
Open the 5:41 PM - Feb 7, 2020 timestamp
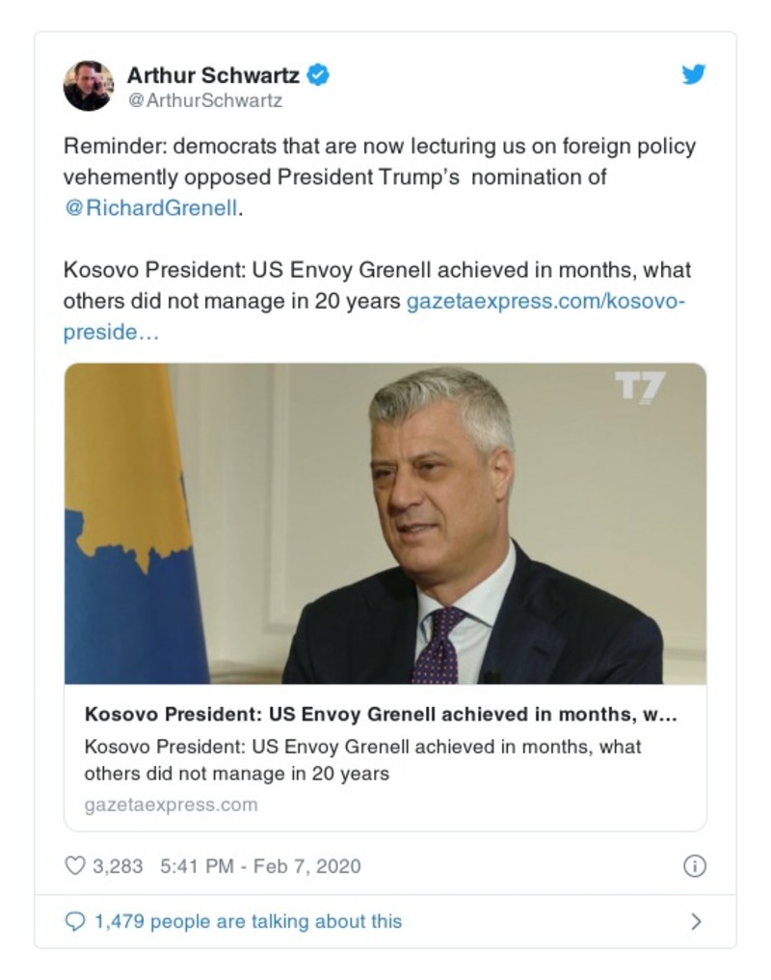[258, 866]
